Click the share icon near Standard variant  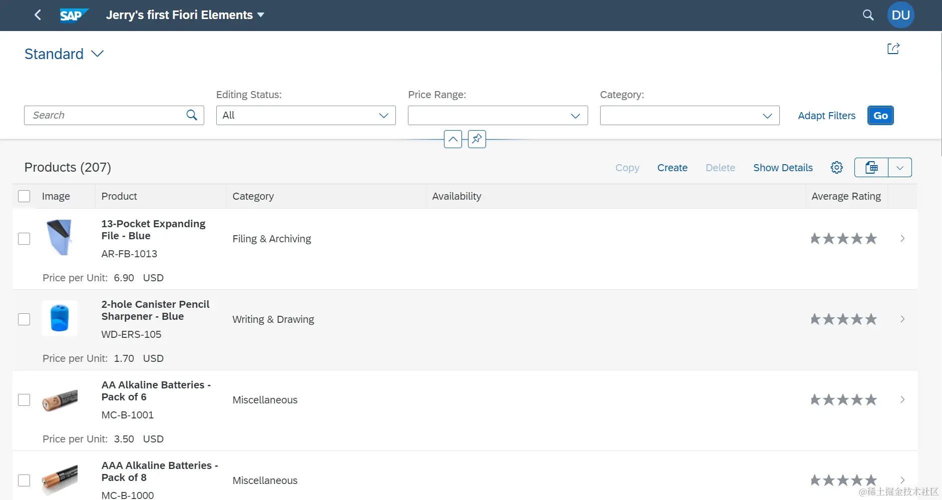pos(893,49)
